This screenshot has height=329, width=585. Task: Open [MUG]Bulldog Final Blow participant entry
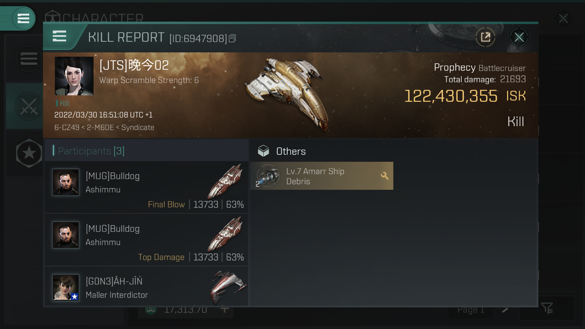pyautogui.click(x=146, y=187)
